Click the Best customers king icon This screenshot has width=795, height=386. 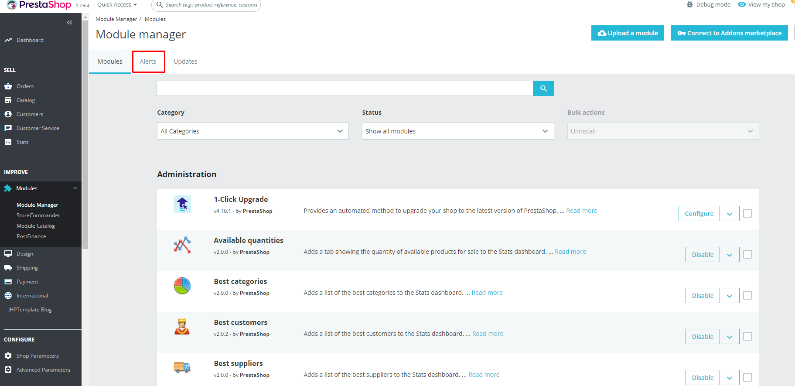point(182,327)
